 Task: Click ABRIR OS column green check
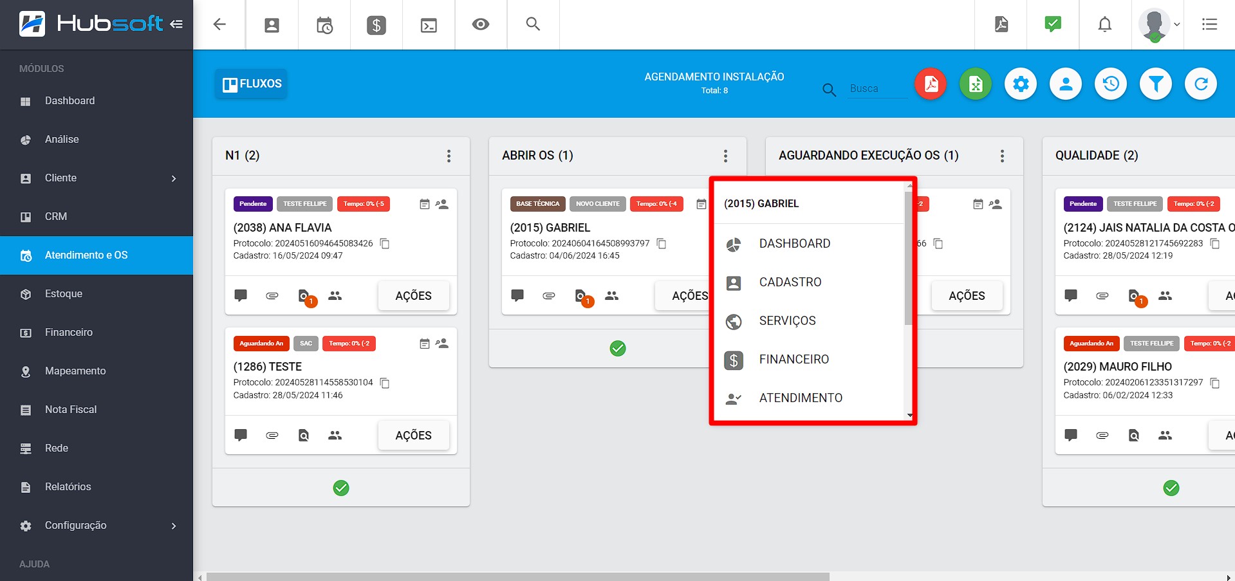coord(618,349)
